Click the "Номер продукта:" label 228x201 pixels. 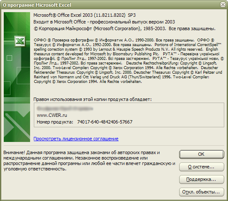pyautogui.click(x=55, y=122)
